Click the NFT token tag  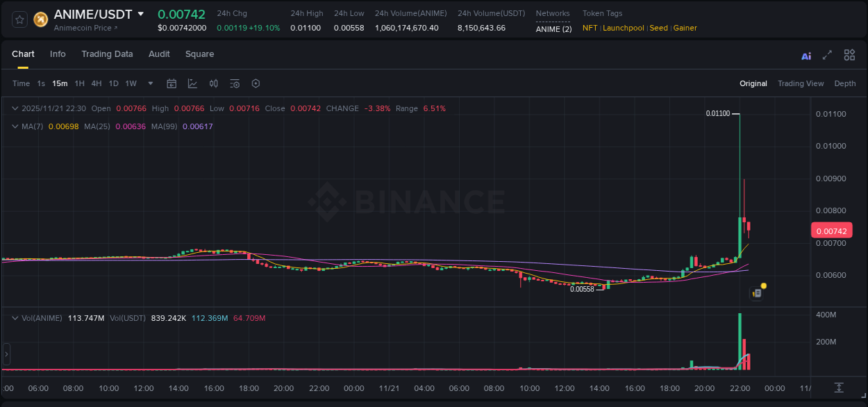(x=590, y=28)
